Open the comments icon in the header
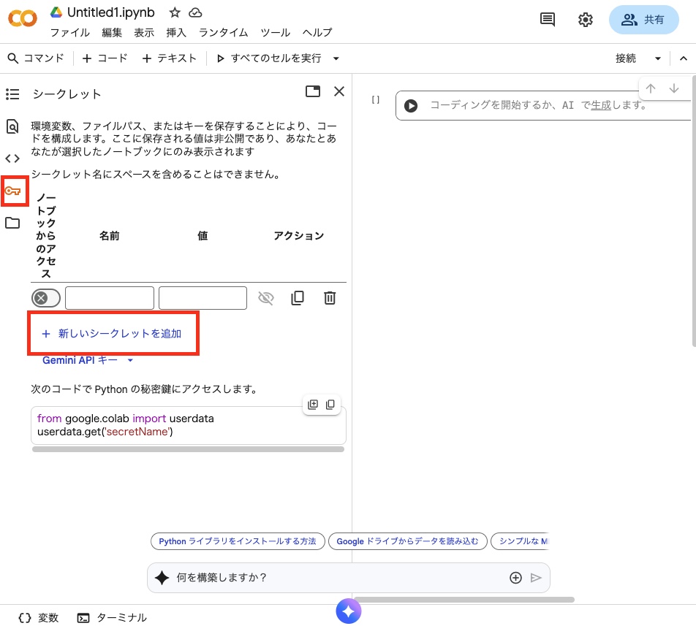 (548, 20)
